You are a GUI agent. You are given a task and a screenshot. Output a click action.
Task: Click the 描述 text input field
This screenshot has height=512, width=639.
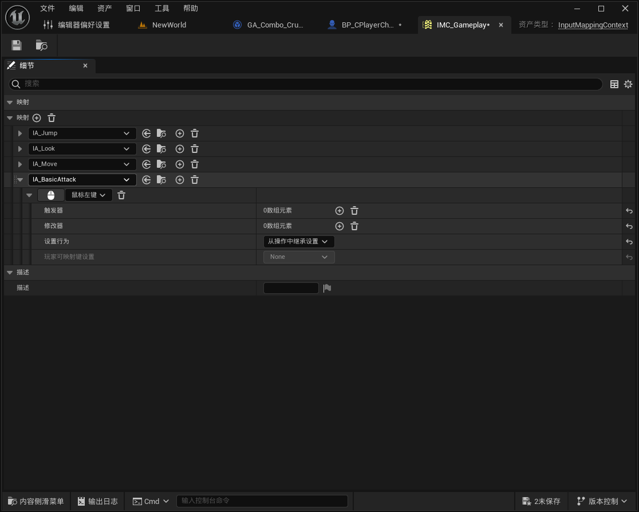click(x=290, y=287)
